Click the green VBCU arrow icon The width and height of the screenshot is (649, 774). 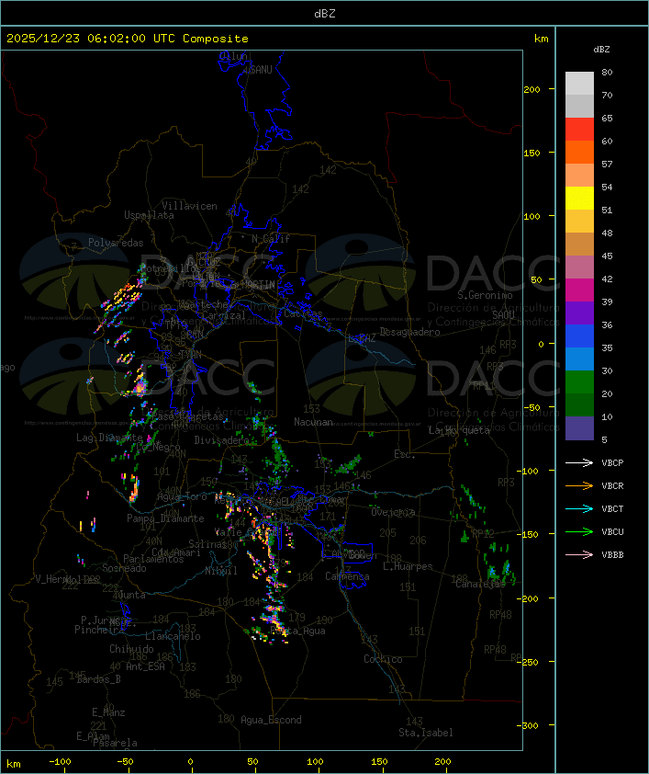(579, 531)
